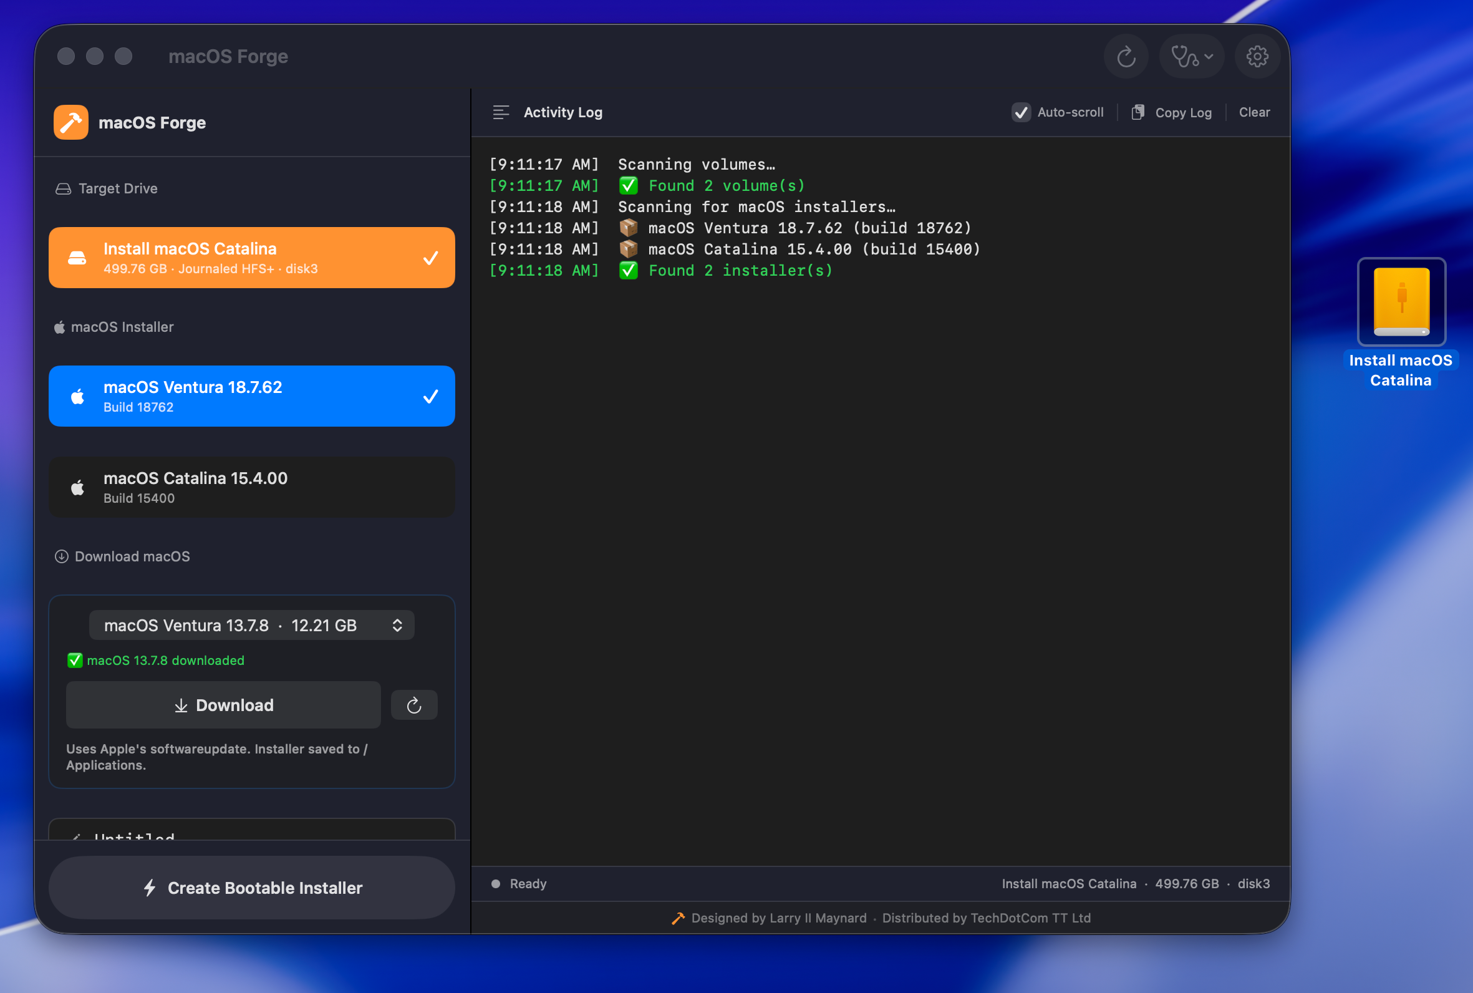Click 'Install macOS Catalina' in the status bar
The width and height of the screenshot is (1473, 993).
[1068, 883]
